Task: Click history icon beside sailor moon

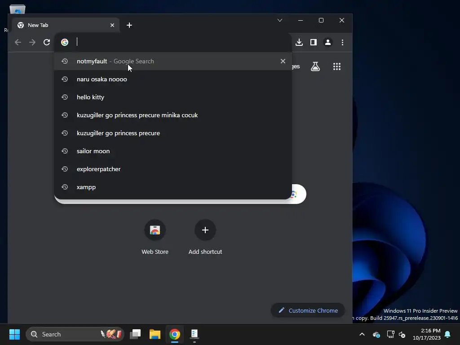Action: coord(65,151)
